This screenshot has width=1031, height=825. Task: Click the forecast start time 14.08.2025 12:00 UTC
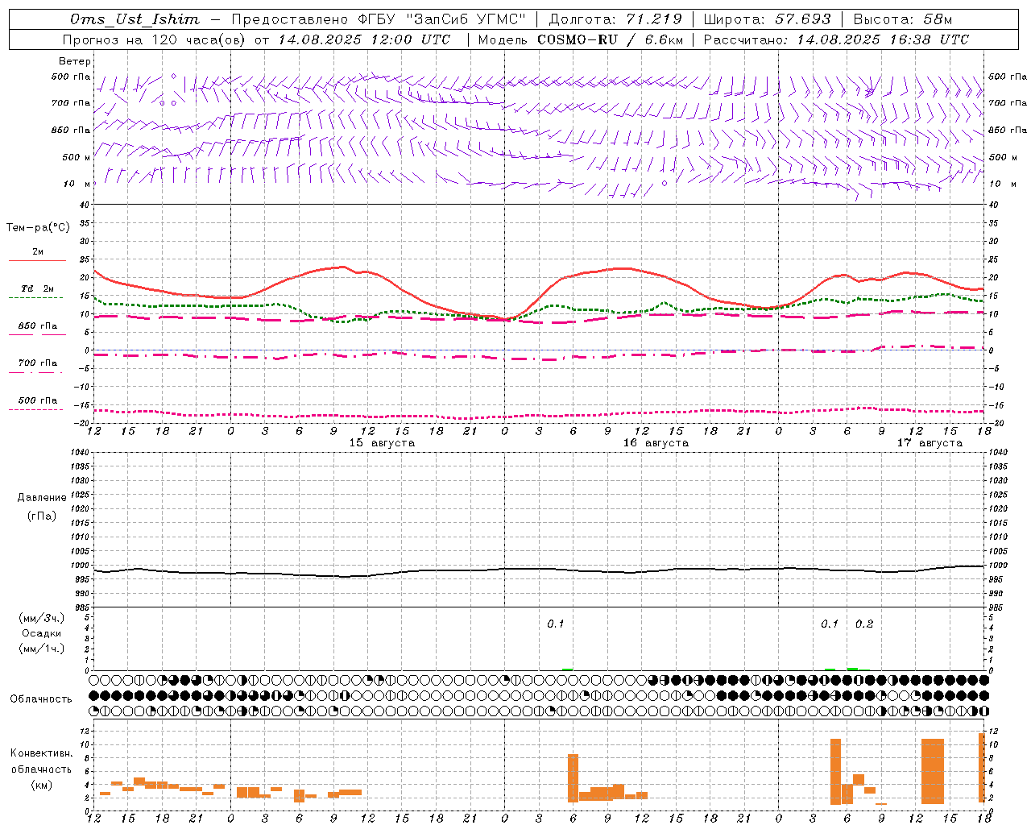pyautogui.click(x=364, y=39)
